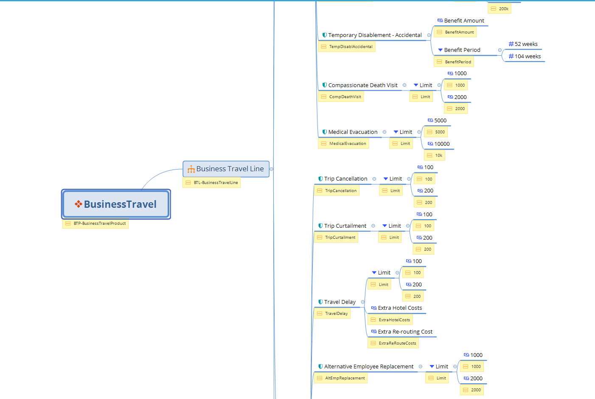The width and height of the screenshot is (595, 399).
Task: Click the hash icon next to 52 weeks
Action: [x=511, y=44]
